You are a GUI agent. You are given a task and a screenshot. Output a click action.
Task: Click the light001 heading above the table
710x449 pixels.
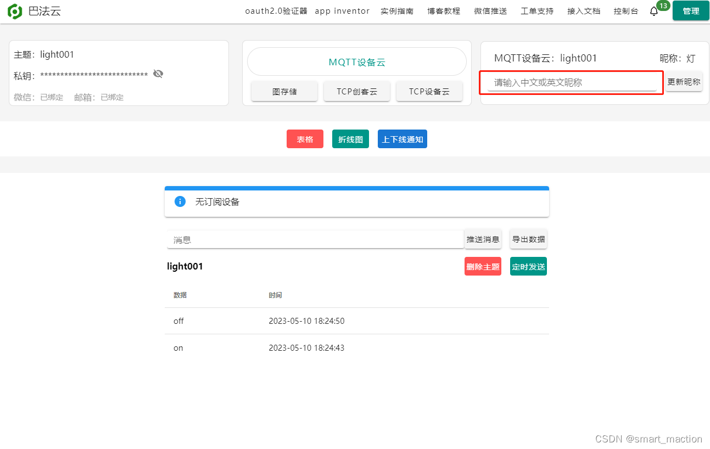tap(185, 266)
